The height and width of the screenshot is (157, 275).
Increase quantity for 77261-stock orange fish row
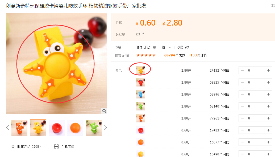[268, 118]
